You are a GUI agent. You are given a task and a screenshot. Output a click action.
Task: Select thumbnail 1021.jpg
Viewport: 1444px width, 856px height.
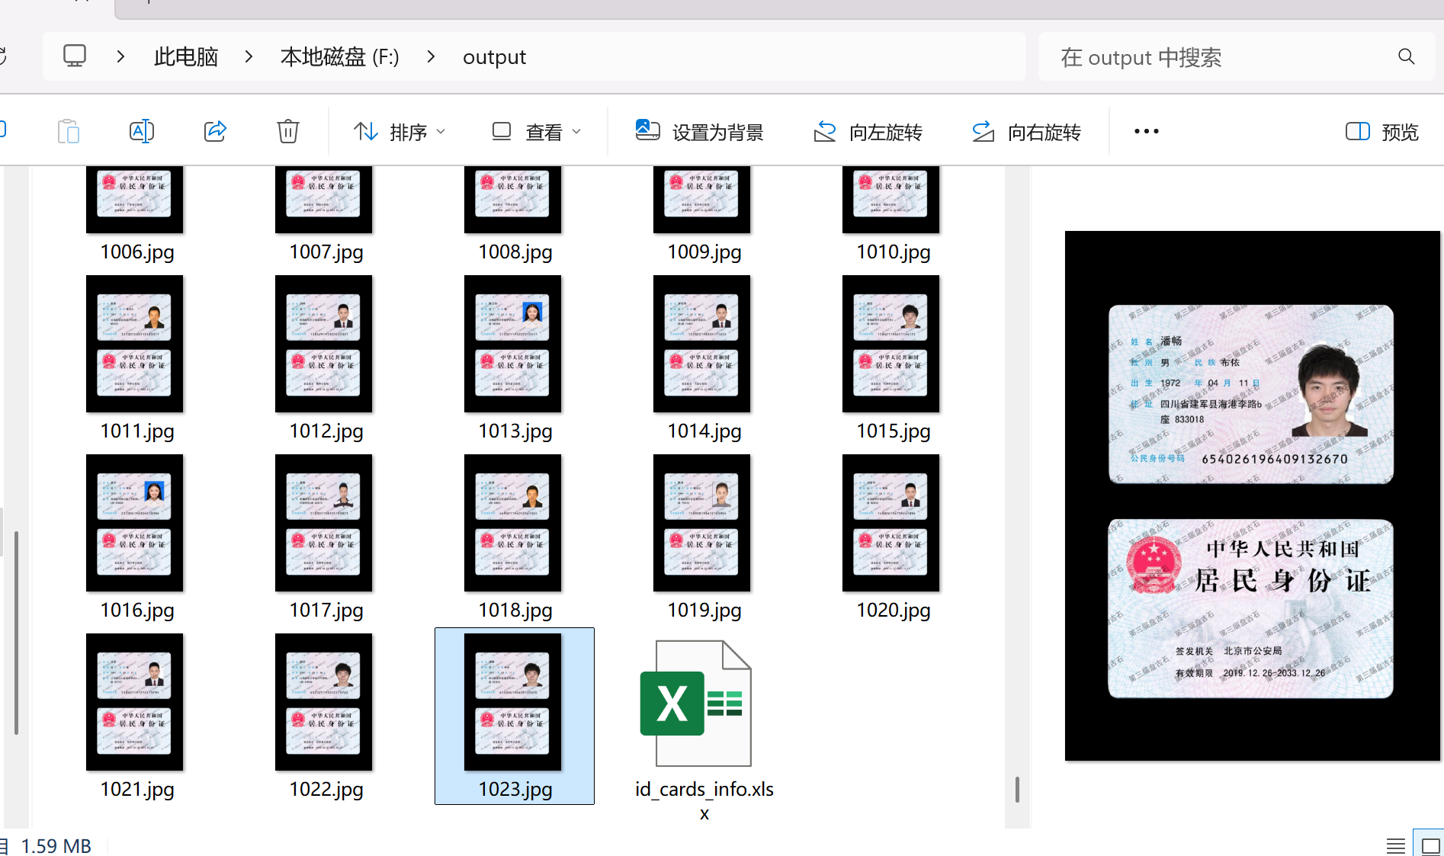[135, 702]
